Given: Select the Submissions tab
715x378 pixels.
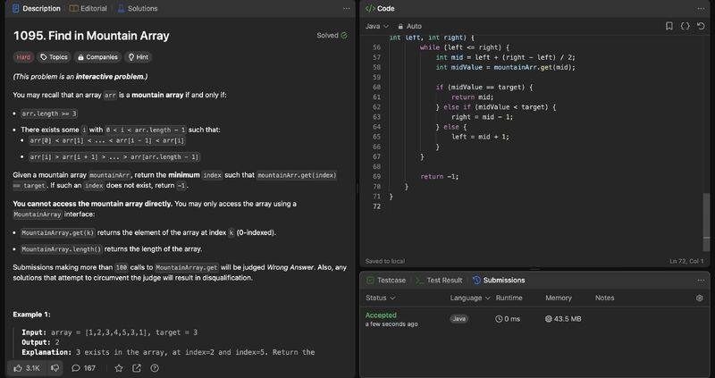Looking at the screenshot, I should point(499,280).
